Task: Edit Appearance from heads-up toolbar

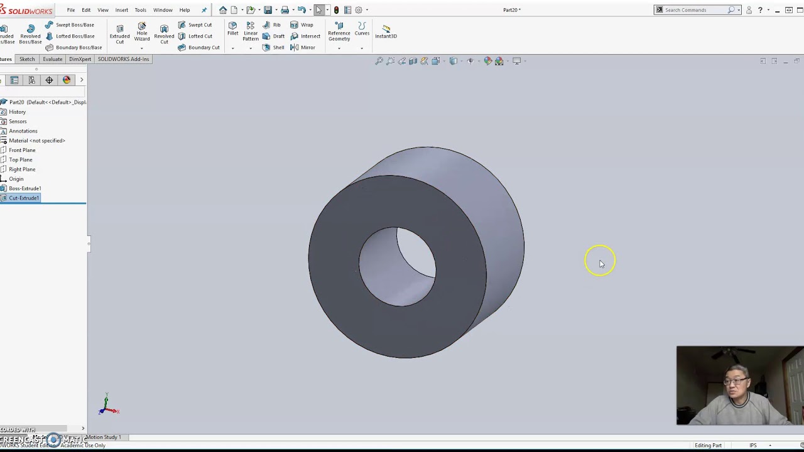Action: 487,61
